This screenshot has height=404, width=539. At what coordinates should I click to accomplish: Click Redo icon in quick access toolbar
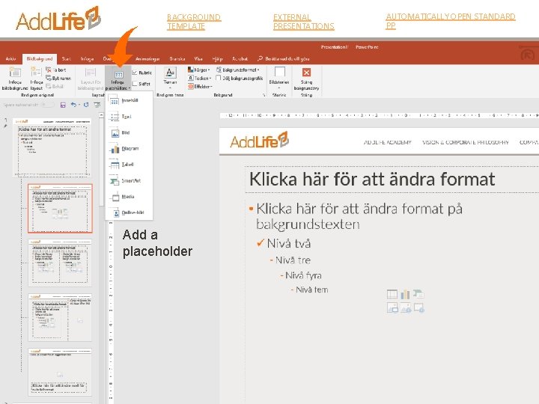[86, 105]
